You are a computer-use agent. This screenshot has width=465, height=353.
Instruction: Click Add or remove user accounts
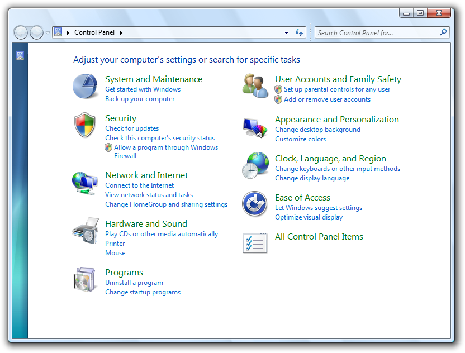[x=327, y=99]
